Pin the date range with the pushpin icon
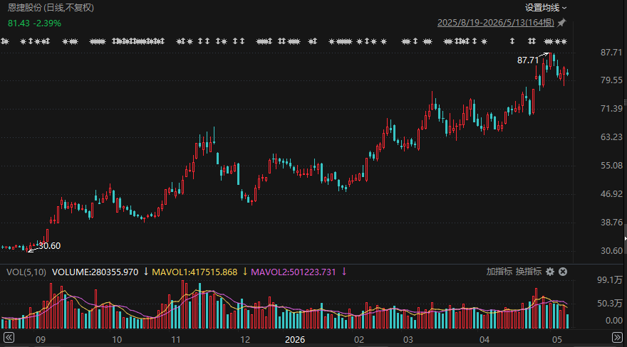 [562, 23]
